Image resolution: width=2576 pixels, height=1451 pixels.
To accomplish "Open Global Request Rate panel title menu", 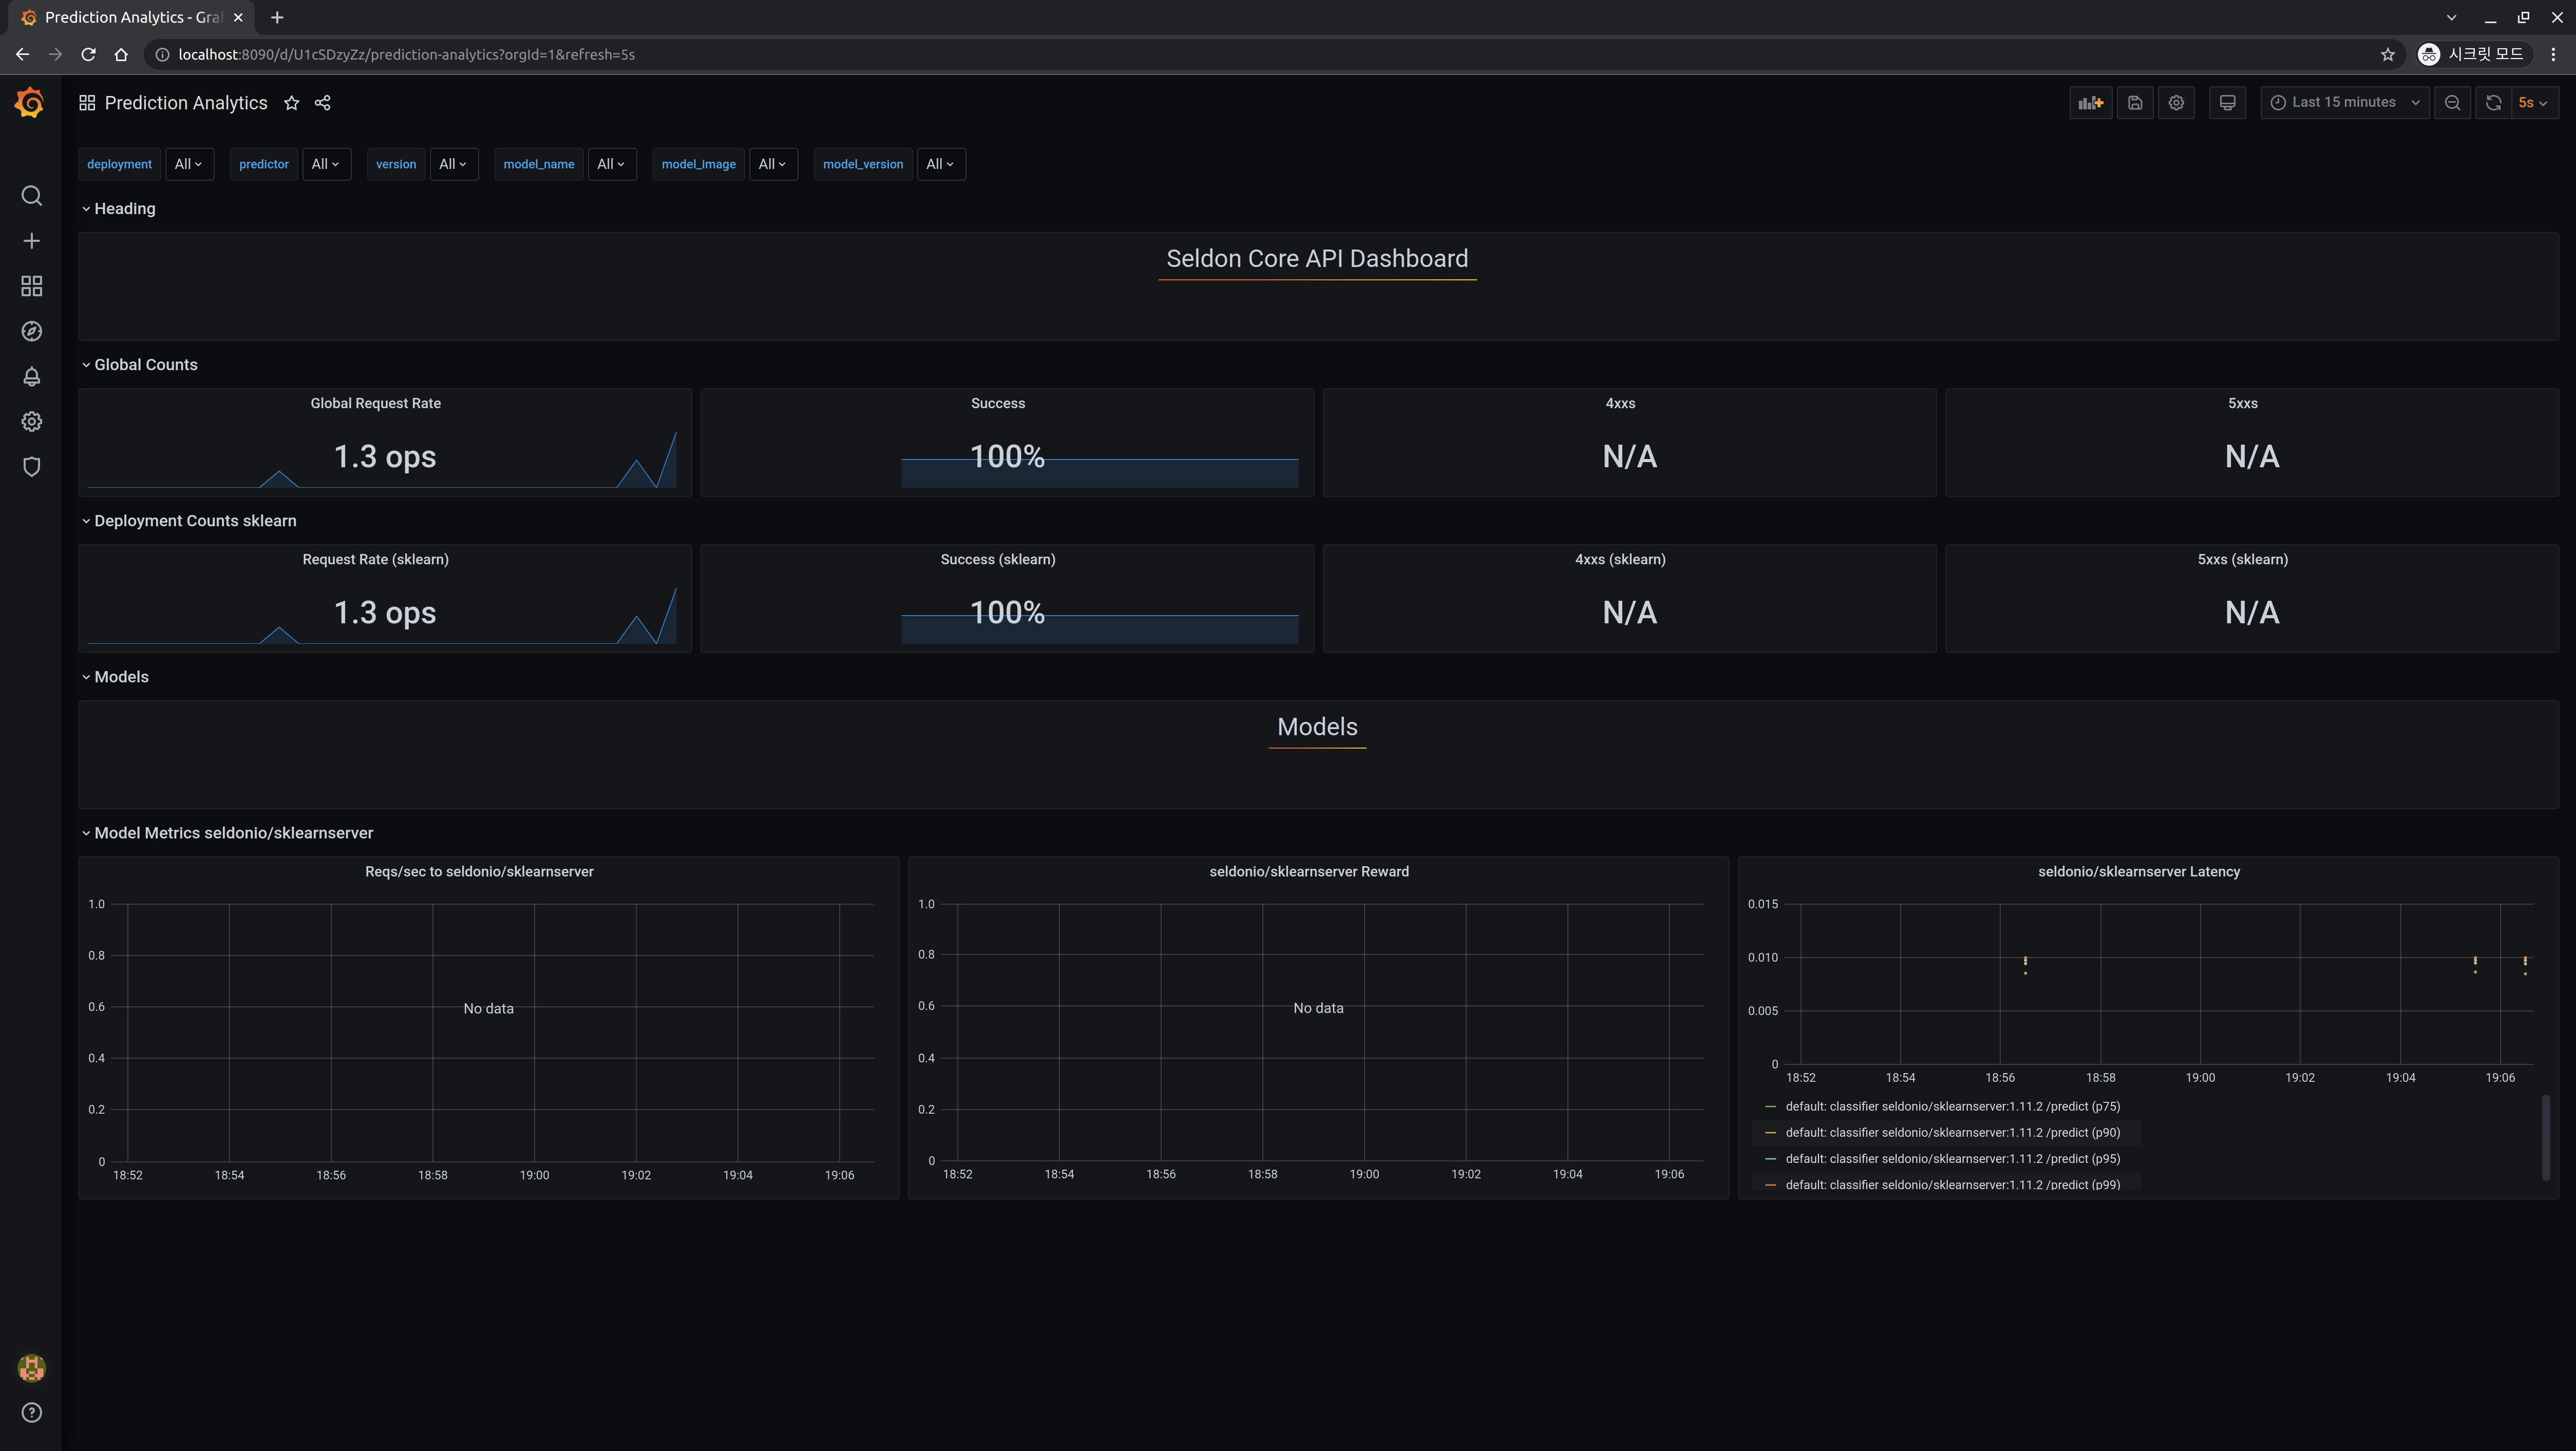I will (x=375, y=403).
